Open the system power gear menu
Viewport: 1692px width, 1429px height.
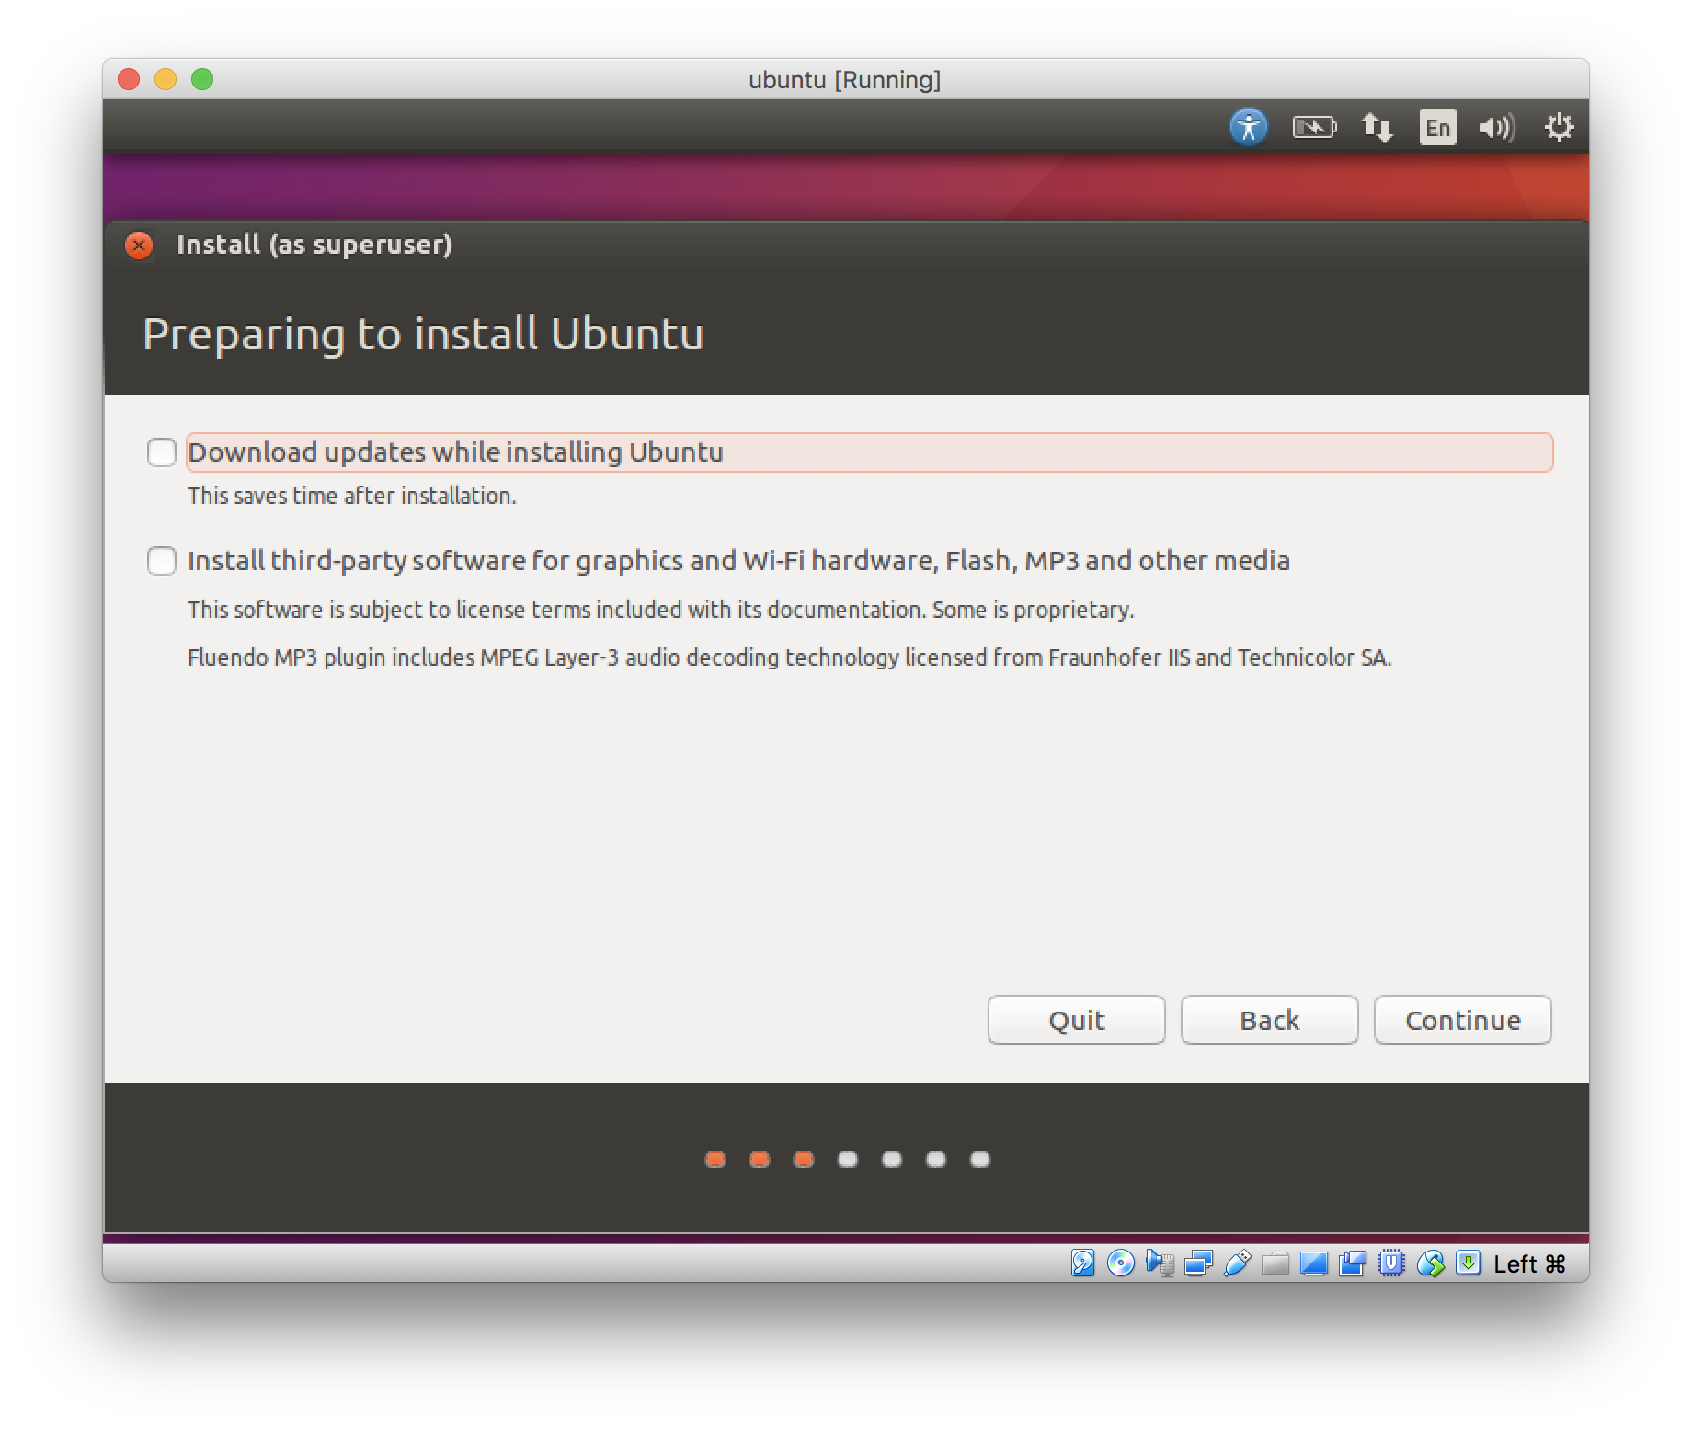(x=1559, y=127)
